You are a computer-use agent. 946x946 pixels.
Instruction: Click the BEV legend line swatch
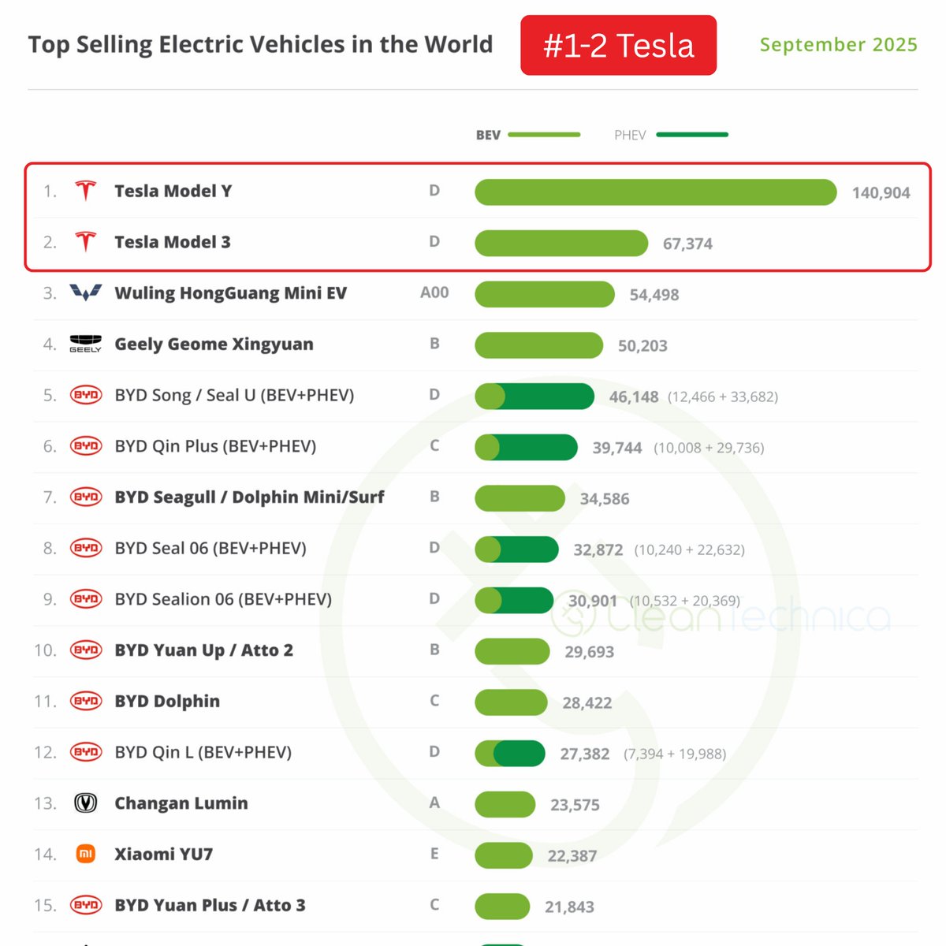544,135
